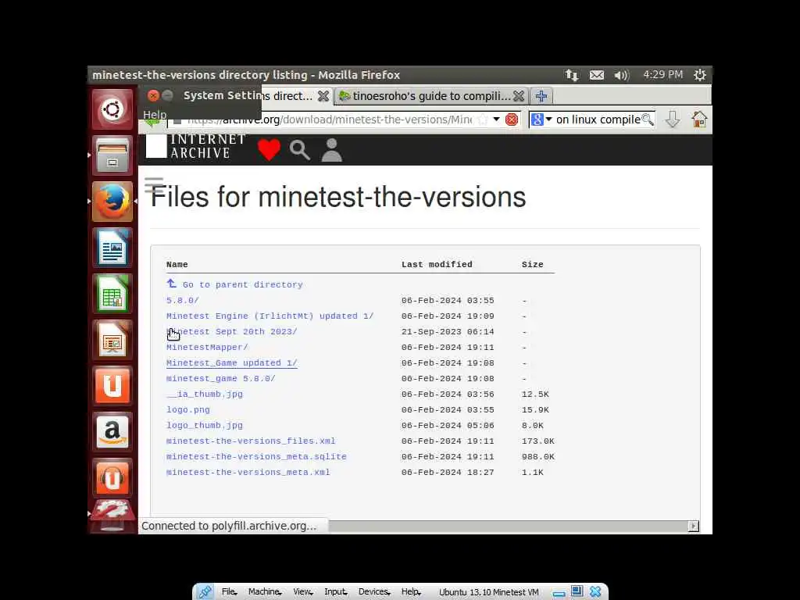This screenshot has height=600, width=800.
Task: Open the VirtualBox File menu
Action: tap(230, 592)
